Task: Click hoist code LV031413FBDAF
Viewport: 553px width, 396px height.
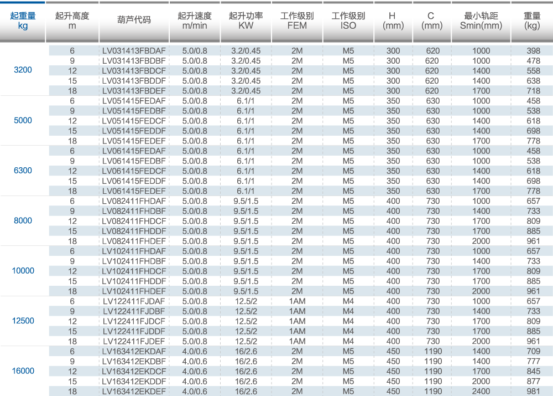Action: 134,51
